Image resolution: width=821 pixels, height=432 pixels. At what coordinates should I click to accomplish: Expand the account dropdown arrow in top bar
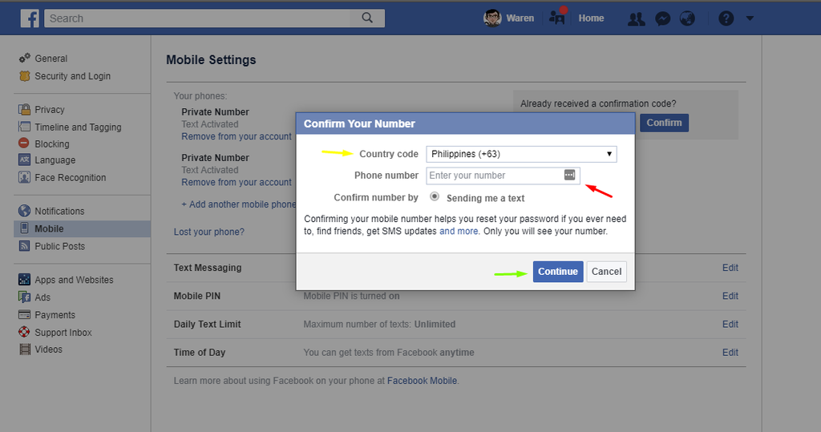tap(750, 18)
